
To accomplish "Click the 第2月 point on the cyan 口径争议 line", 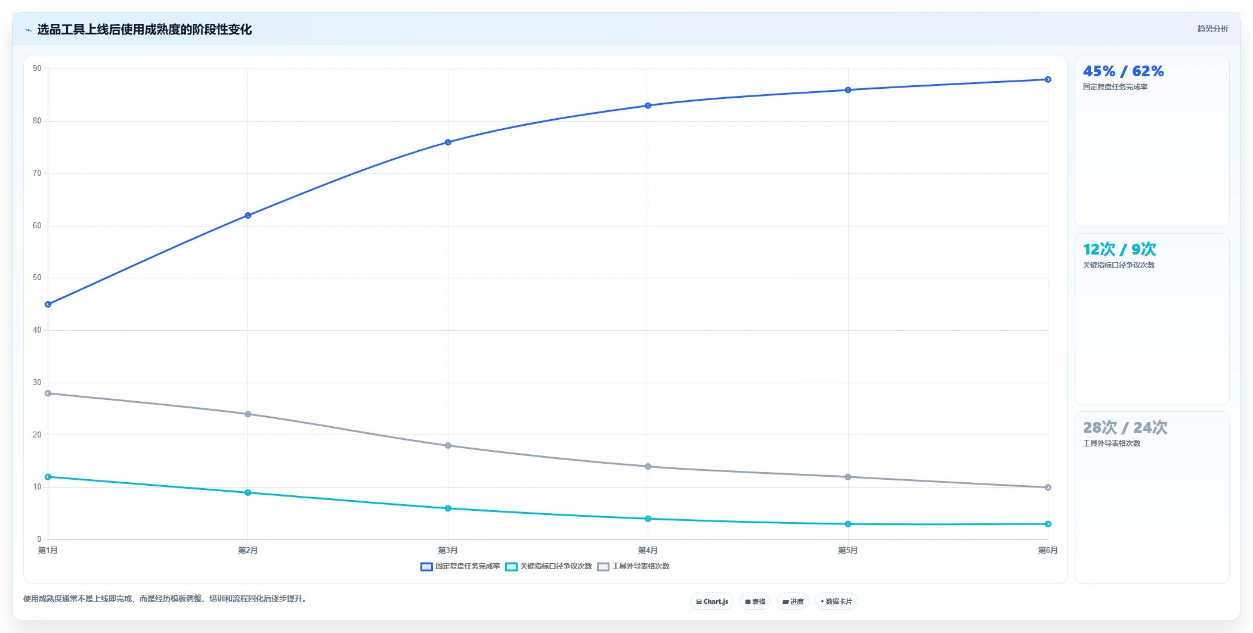I will pyautogui.click(x=248, y=492).
